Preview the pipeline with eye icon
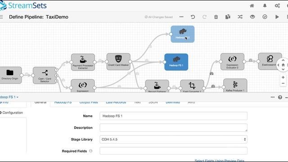The width and height of the screenshot is (288, 162). pyautogui.click(x=252, y=17)
